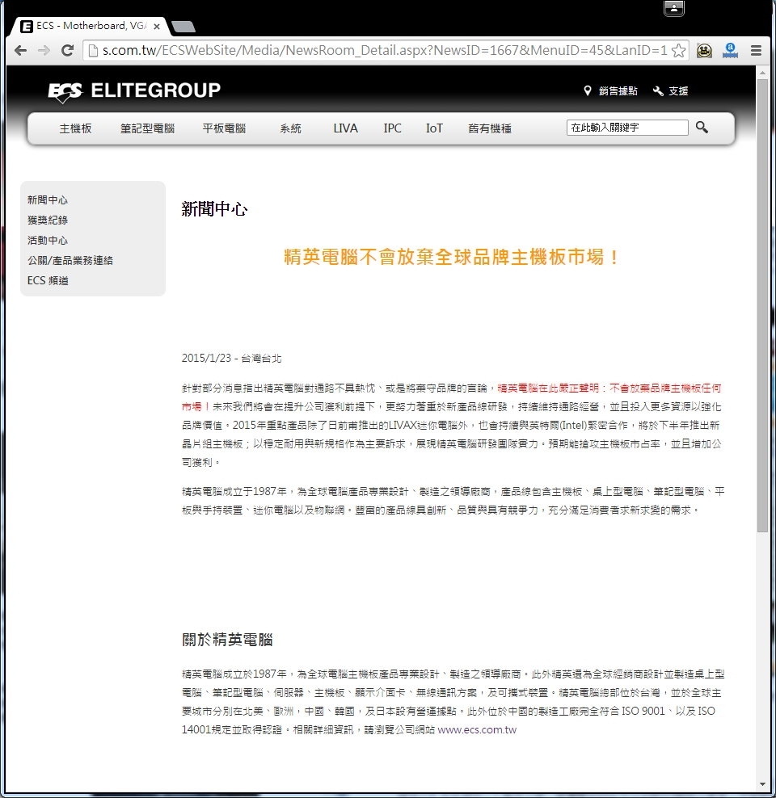Close the ECS - Motherboard browser tab
This screenshot has width=776, height=798.
tap(157, 26)
